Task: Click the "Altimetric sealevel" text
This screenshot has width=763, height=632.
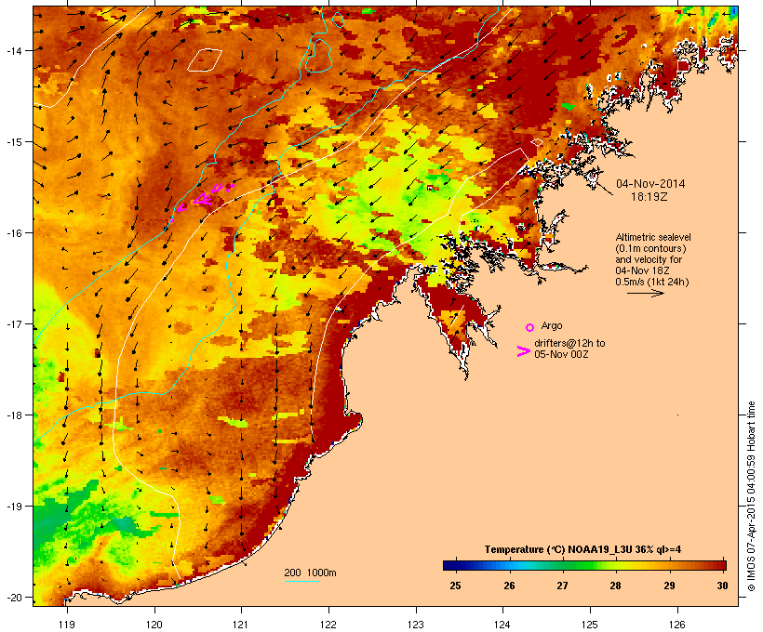Action: point(653,237)
